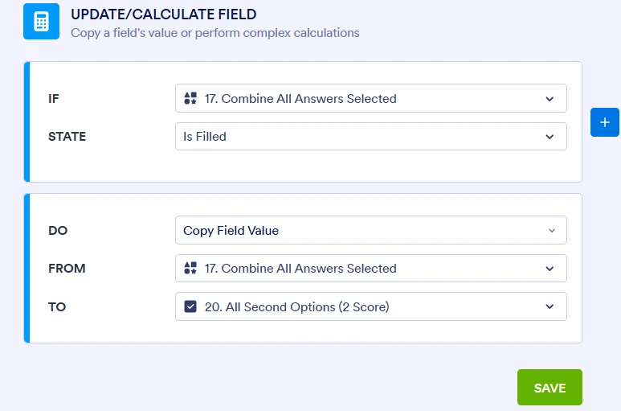Viewport: 621px width, 411px height.
Task: Click the UPDATE/CALCULATE FIELD heading
Action: tap(164, 14)
